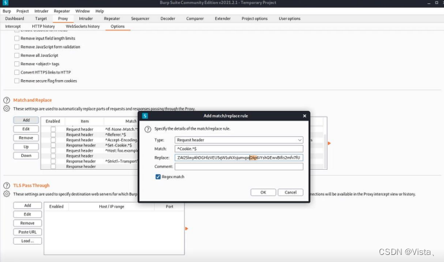Move rule Up in Match and Replace
Image resolution: width=444 pixels, height=262 pixels.
tap(26, 146)
